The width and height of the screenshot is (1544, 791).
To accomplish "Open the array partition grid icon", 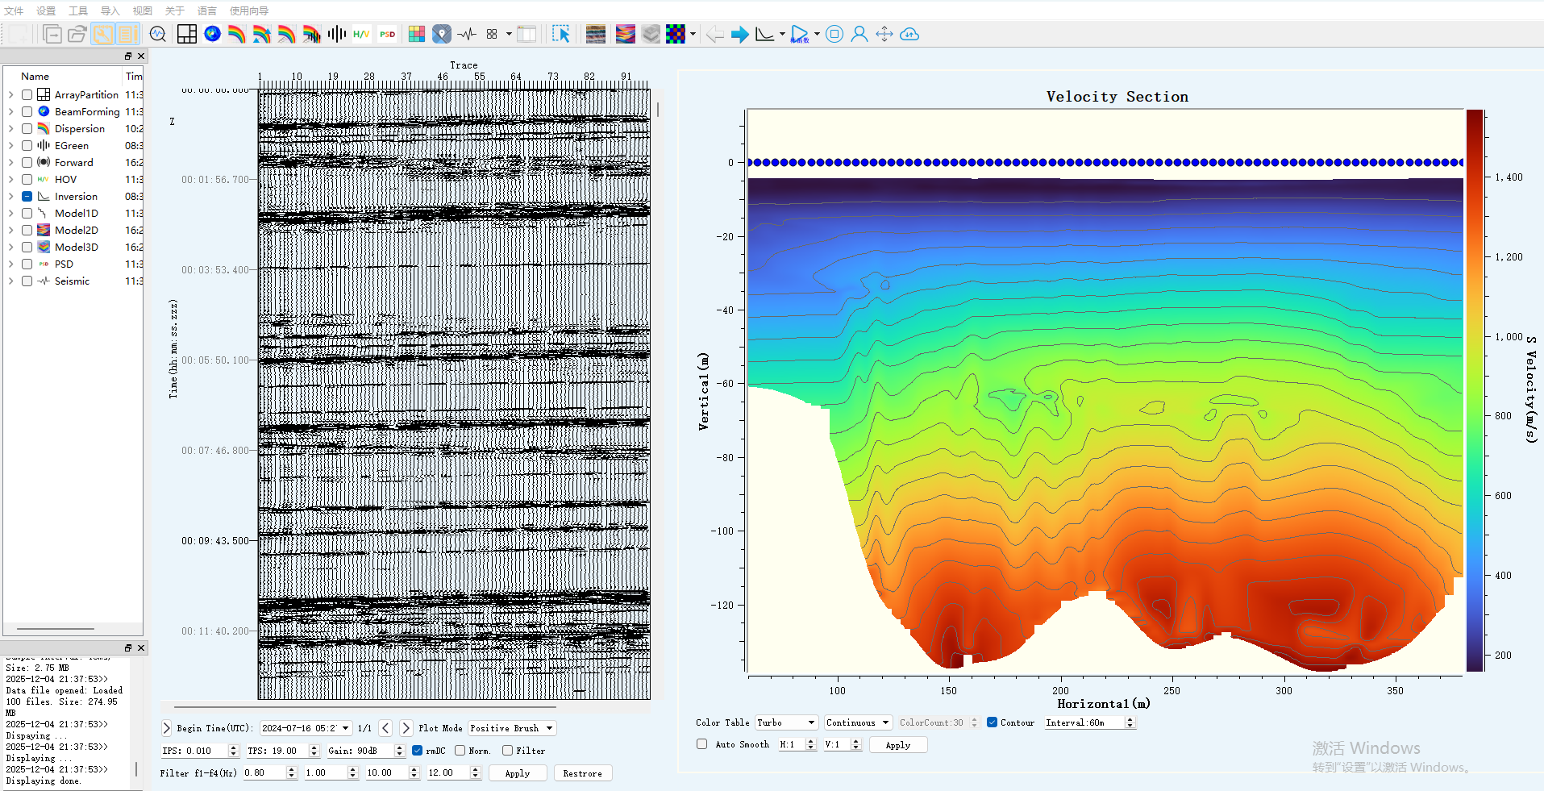I will (x=187, y=34).
